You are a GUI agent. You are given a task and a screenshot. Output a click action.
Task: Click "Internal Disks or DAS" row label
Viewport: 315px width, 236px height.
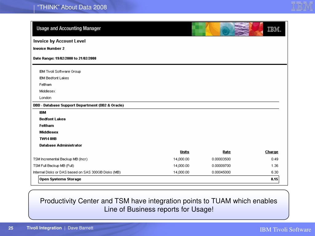click(x=77, y=172)
